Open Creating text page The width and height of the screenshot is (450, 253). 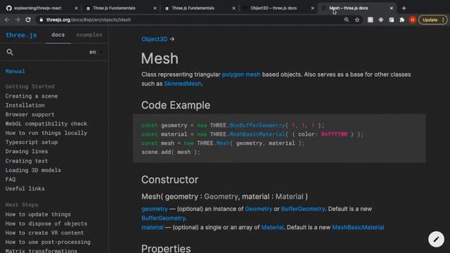pyautogui.click(x=27, y=161)
